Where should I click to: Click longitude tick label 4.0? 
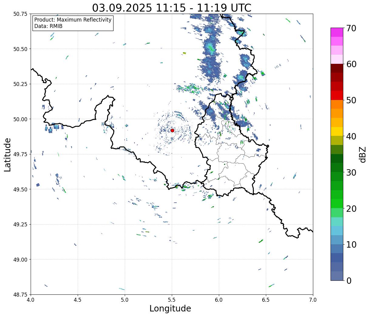[x=31, y=300]
